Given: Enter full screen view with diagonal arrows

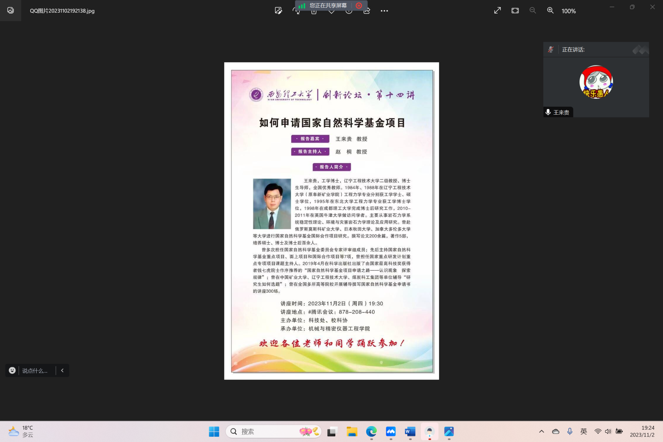Looking at the screenshot, I should pyautogui.click(x=497, y=11).
